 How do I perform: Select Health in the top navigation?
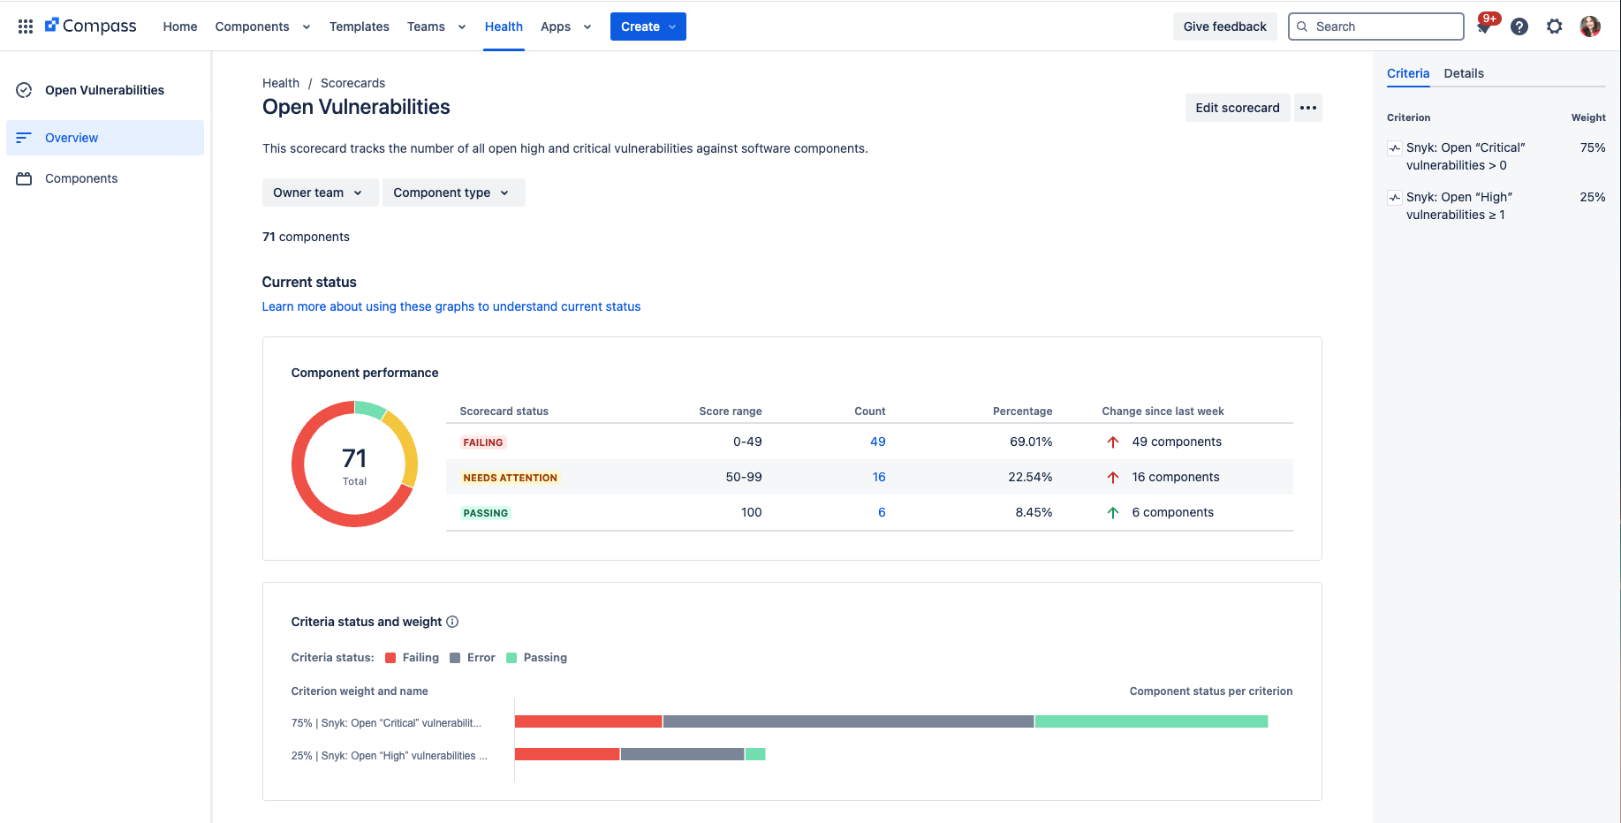(x=504, y=26)
